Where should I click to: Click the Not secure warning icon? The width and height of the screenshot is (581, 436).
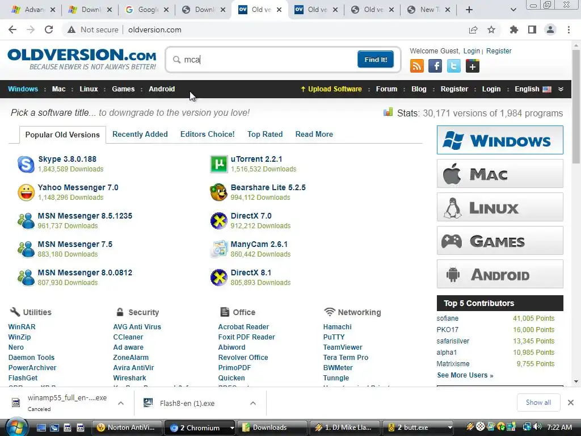coord(71,30)
